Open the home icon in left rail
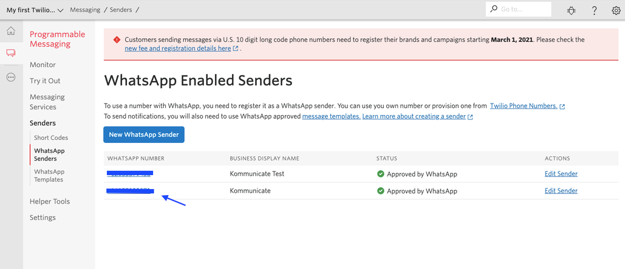This screenshot has height=269, width=625. click(x=11, y=31)
